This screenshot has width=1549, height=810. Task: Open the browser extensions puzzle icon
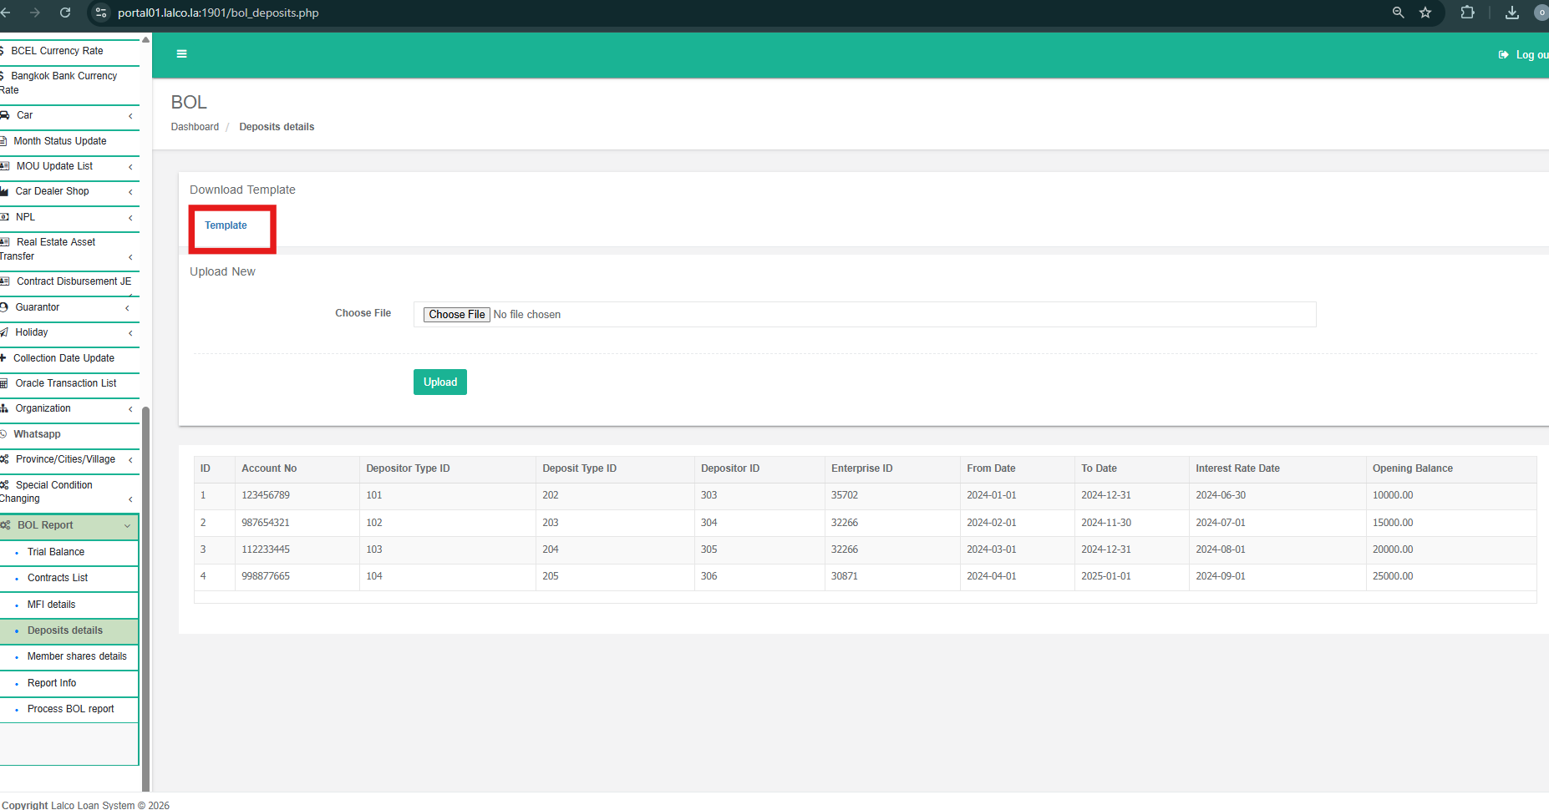click(x=1467, y=13)
